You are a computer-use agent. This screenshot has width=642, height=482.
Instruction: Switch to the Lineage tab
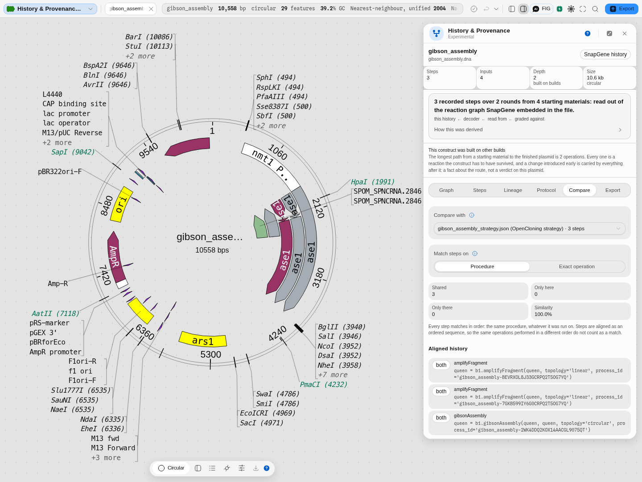coord(513,190)
